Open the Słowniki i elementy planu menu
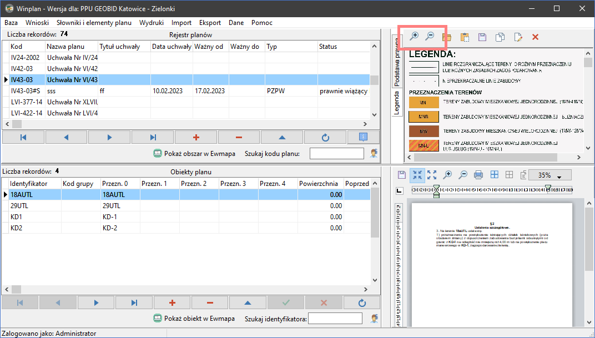This screenshot has width=595, height=338. [94, 23]
